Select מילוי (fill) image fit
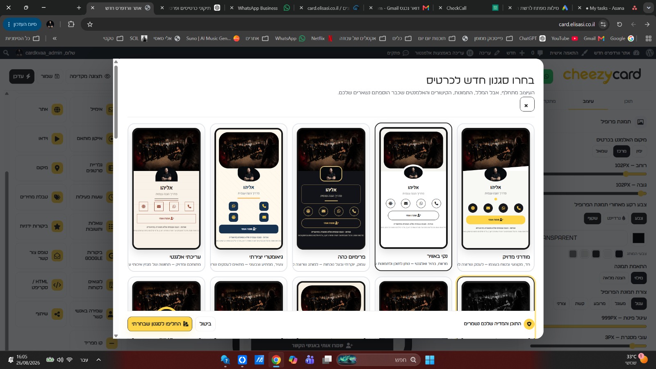Image resolution: width=656 pixels, height=369 pixels. 638,278
